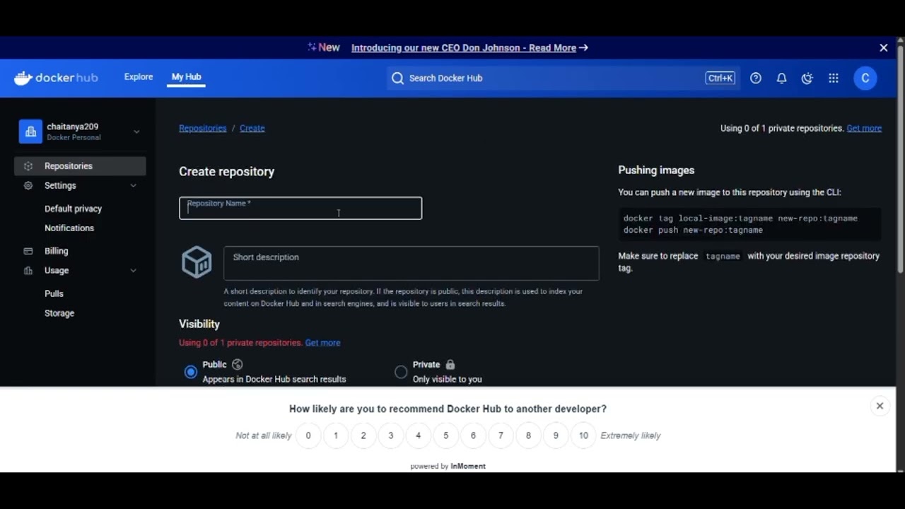Screen dimensions: 905x509
Task: Click the globe icon next to Public
Action: click(238, 365)
